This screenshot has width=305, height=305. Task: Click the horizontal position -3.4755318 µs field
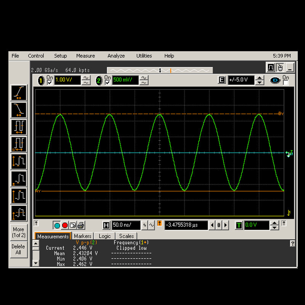point(186,225)
